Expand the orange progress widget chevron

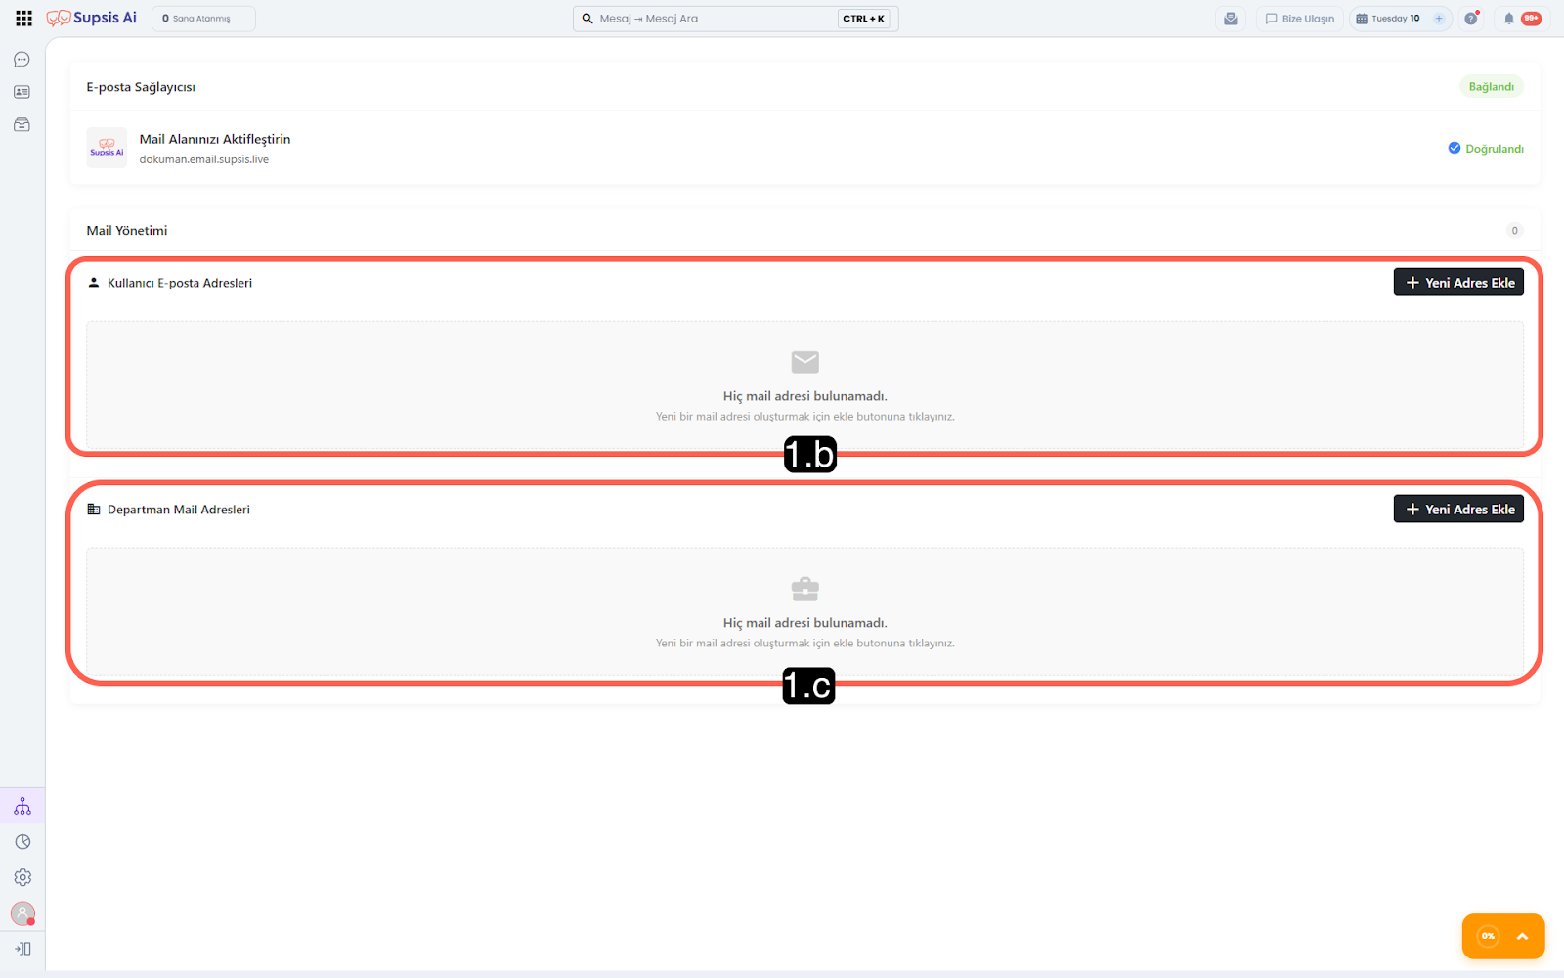coord(1522,937)
